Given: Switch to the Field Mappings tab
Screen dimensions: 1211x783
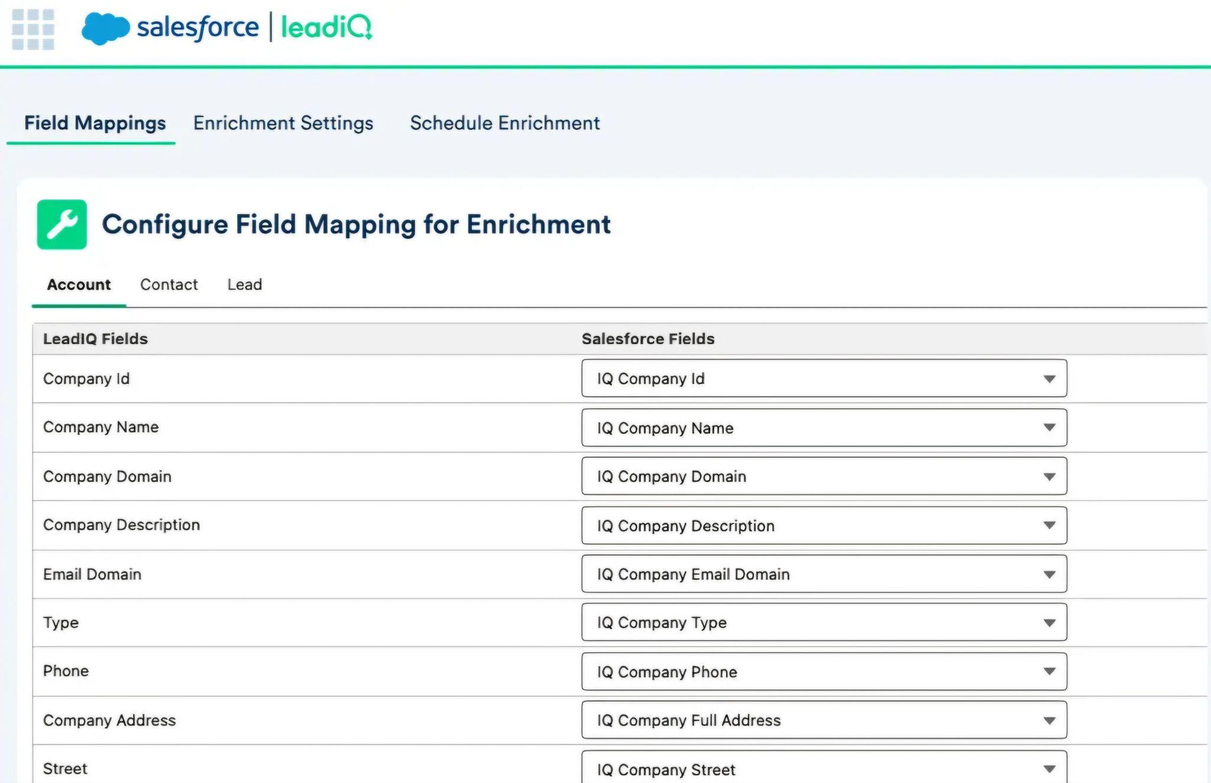Looking at the screenshot, I should pos(95,123).
